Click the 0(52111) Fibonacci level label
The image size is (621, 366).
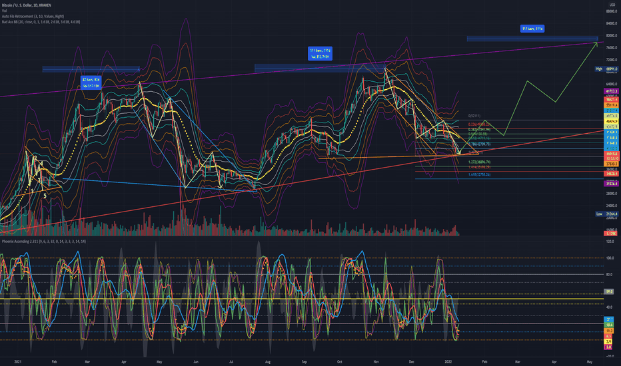coord(474,116)
